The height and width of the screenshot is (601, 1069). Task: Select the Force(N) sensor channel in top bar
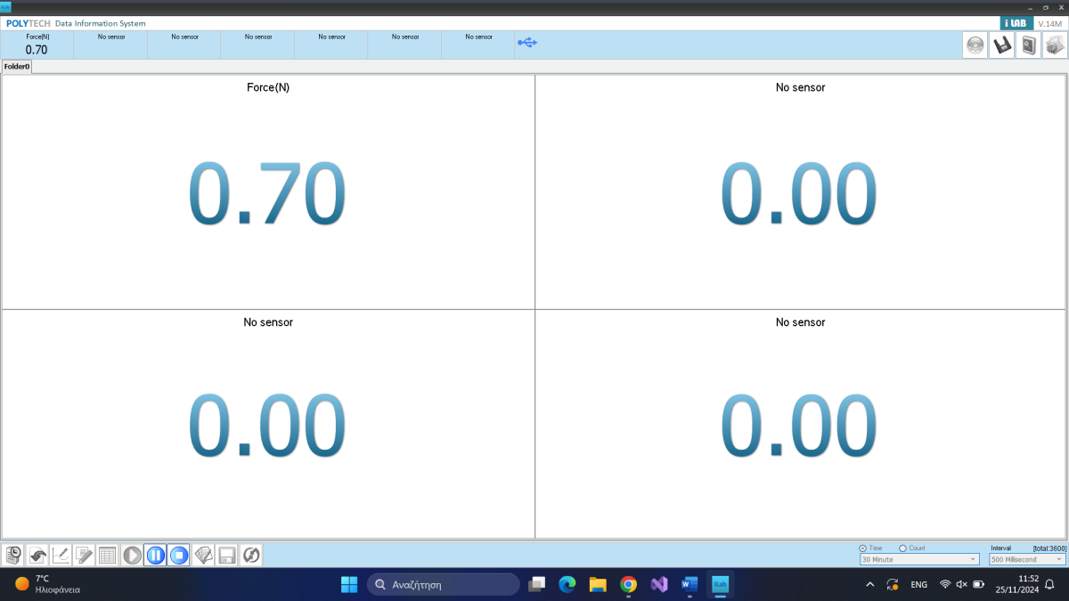[x=37, y=45]
